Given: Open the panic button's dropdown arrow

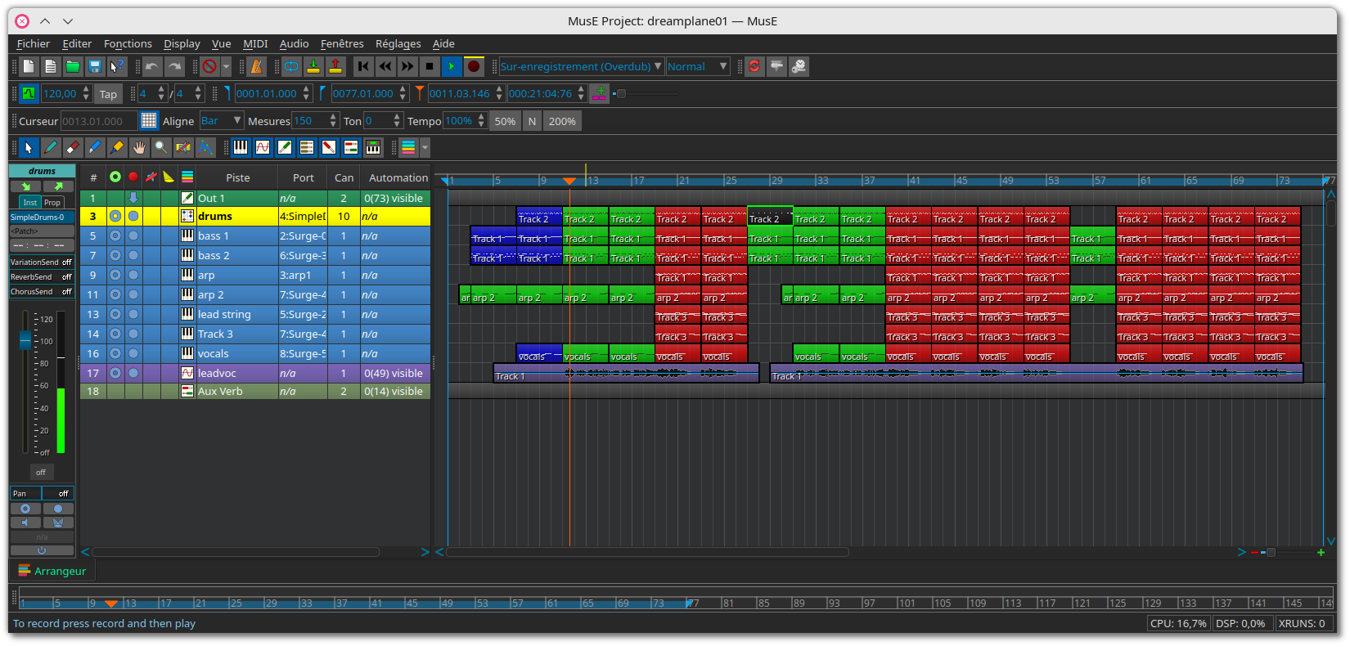Looking at the screenshot, I should 226,66.
